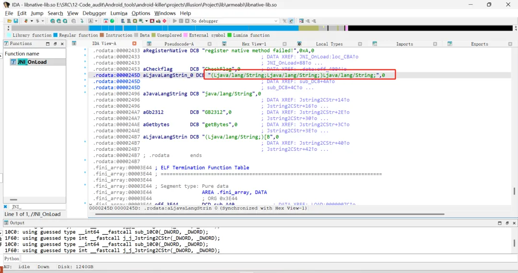Click the blue region of the navigation band
Viewport: 518px width, 273px height.
pyautogui.click(x=193, y=28)
